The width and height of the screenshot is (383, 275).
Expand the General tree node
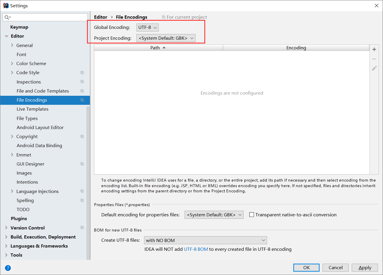click(12, 45)
